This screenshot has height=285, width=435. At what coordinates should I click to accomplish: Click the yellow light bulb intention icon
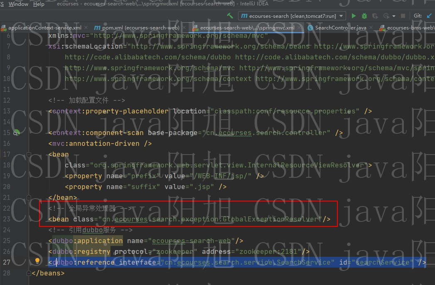pos(37,261)
